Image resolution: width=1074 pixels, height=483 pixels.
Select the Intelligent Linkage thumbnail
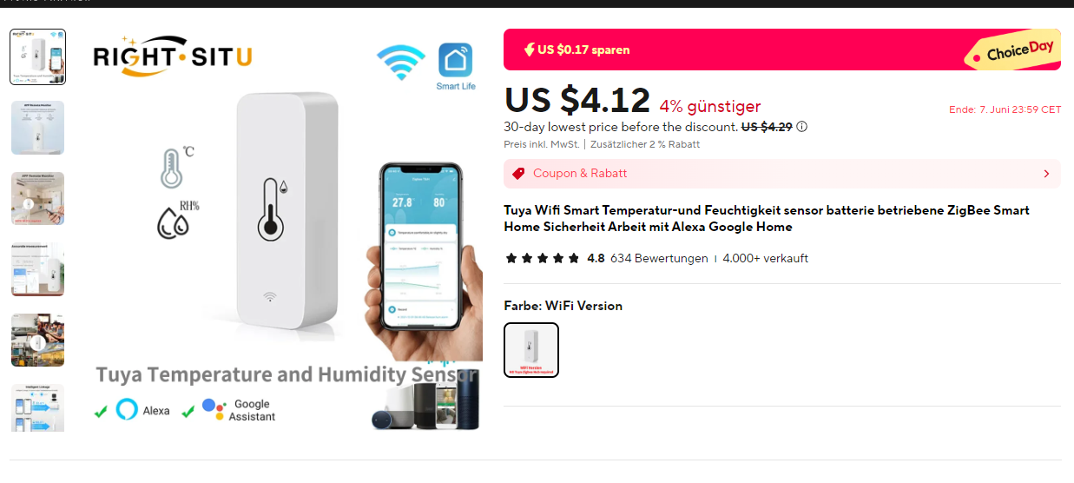point(37,408)
